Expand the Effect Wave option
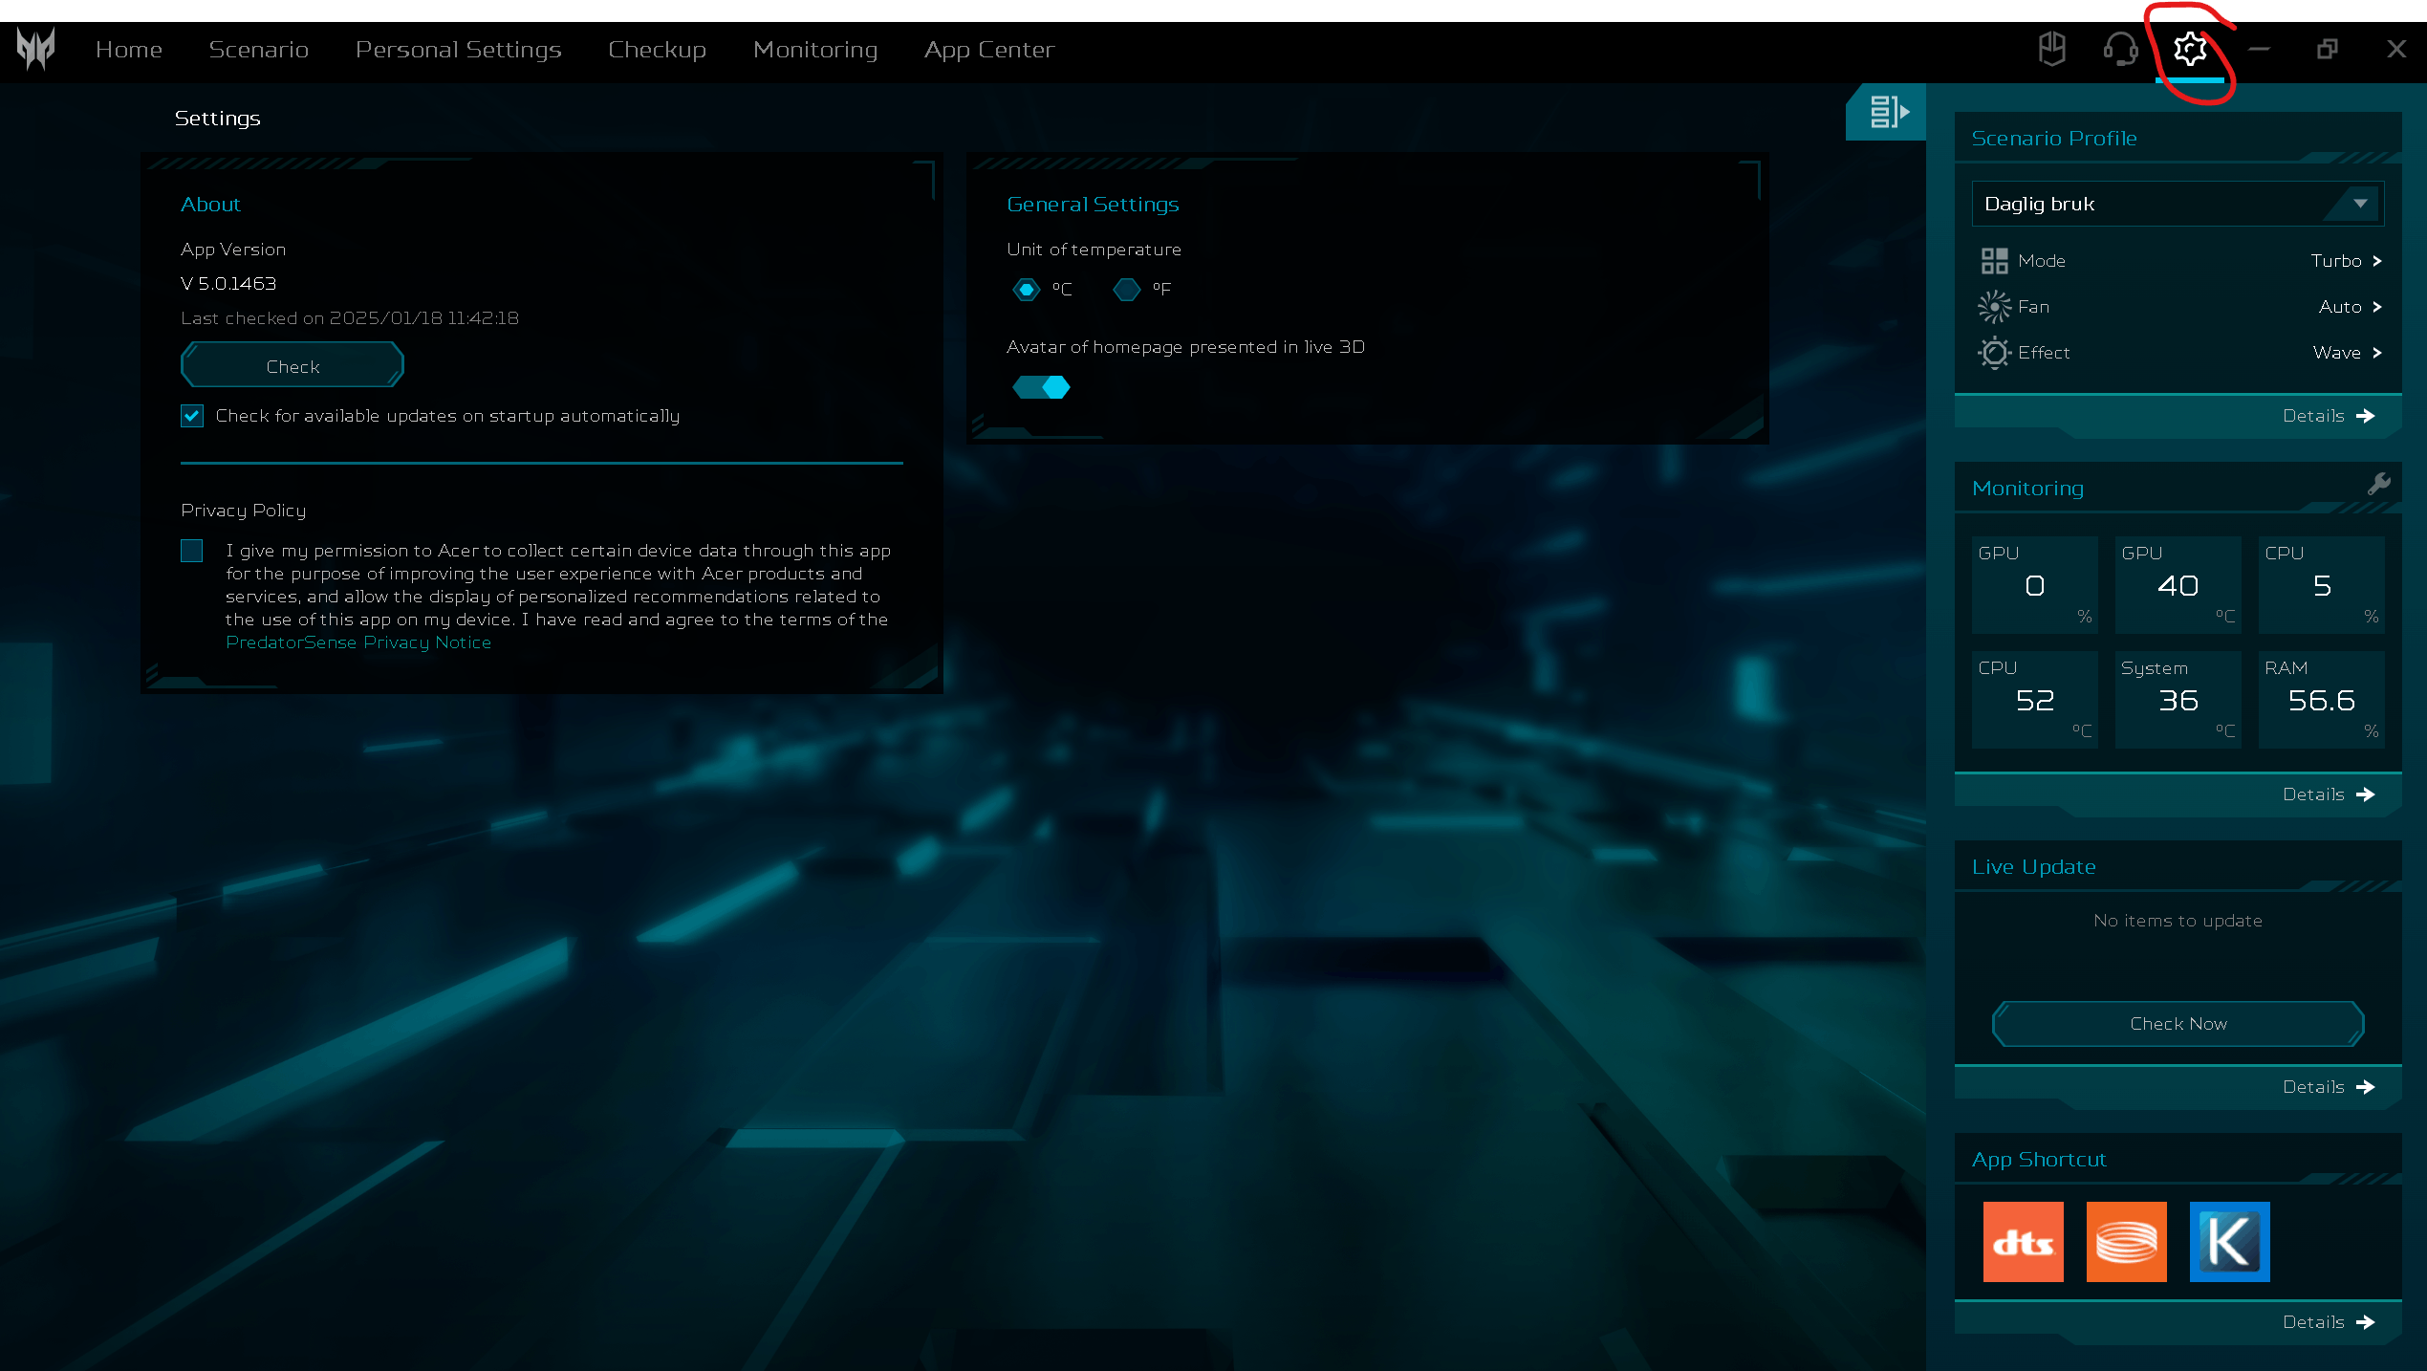The image size is (2427, 1371). pyautogui.click(x=2178, y=352)
